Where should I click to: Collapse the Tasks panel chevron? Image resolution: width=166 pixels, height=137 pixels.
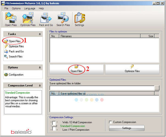[40, 34]
